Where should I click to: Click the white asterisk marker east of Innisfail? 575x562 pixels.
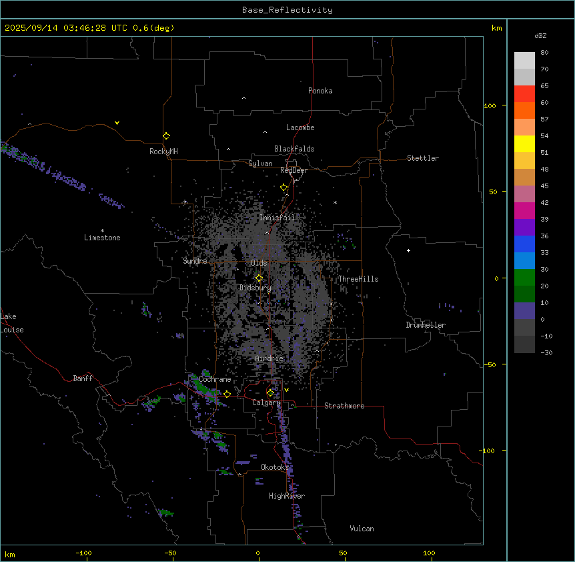click(x=335, y=202)
